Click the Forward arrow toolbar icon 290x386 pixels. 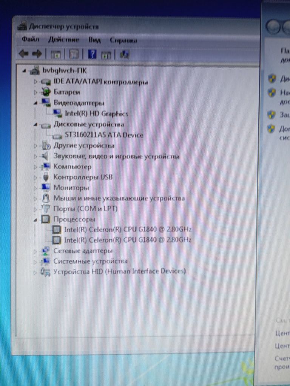tap(37, 53)
